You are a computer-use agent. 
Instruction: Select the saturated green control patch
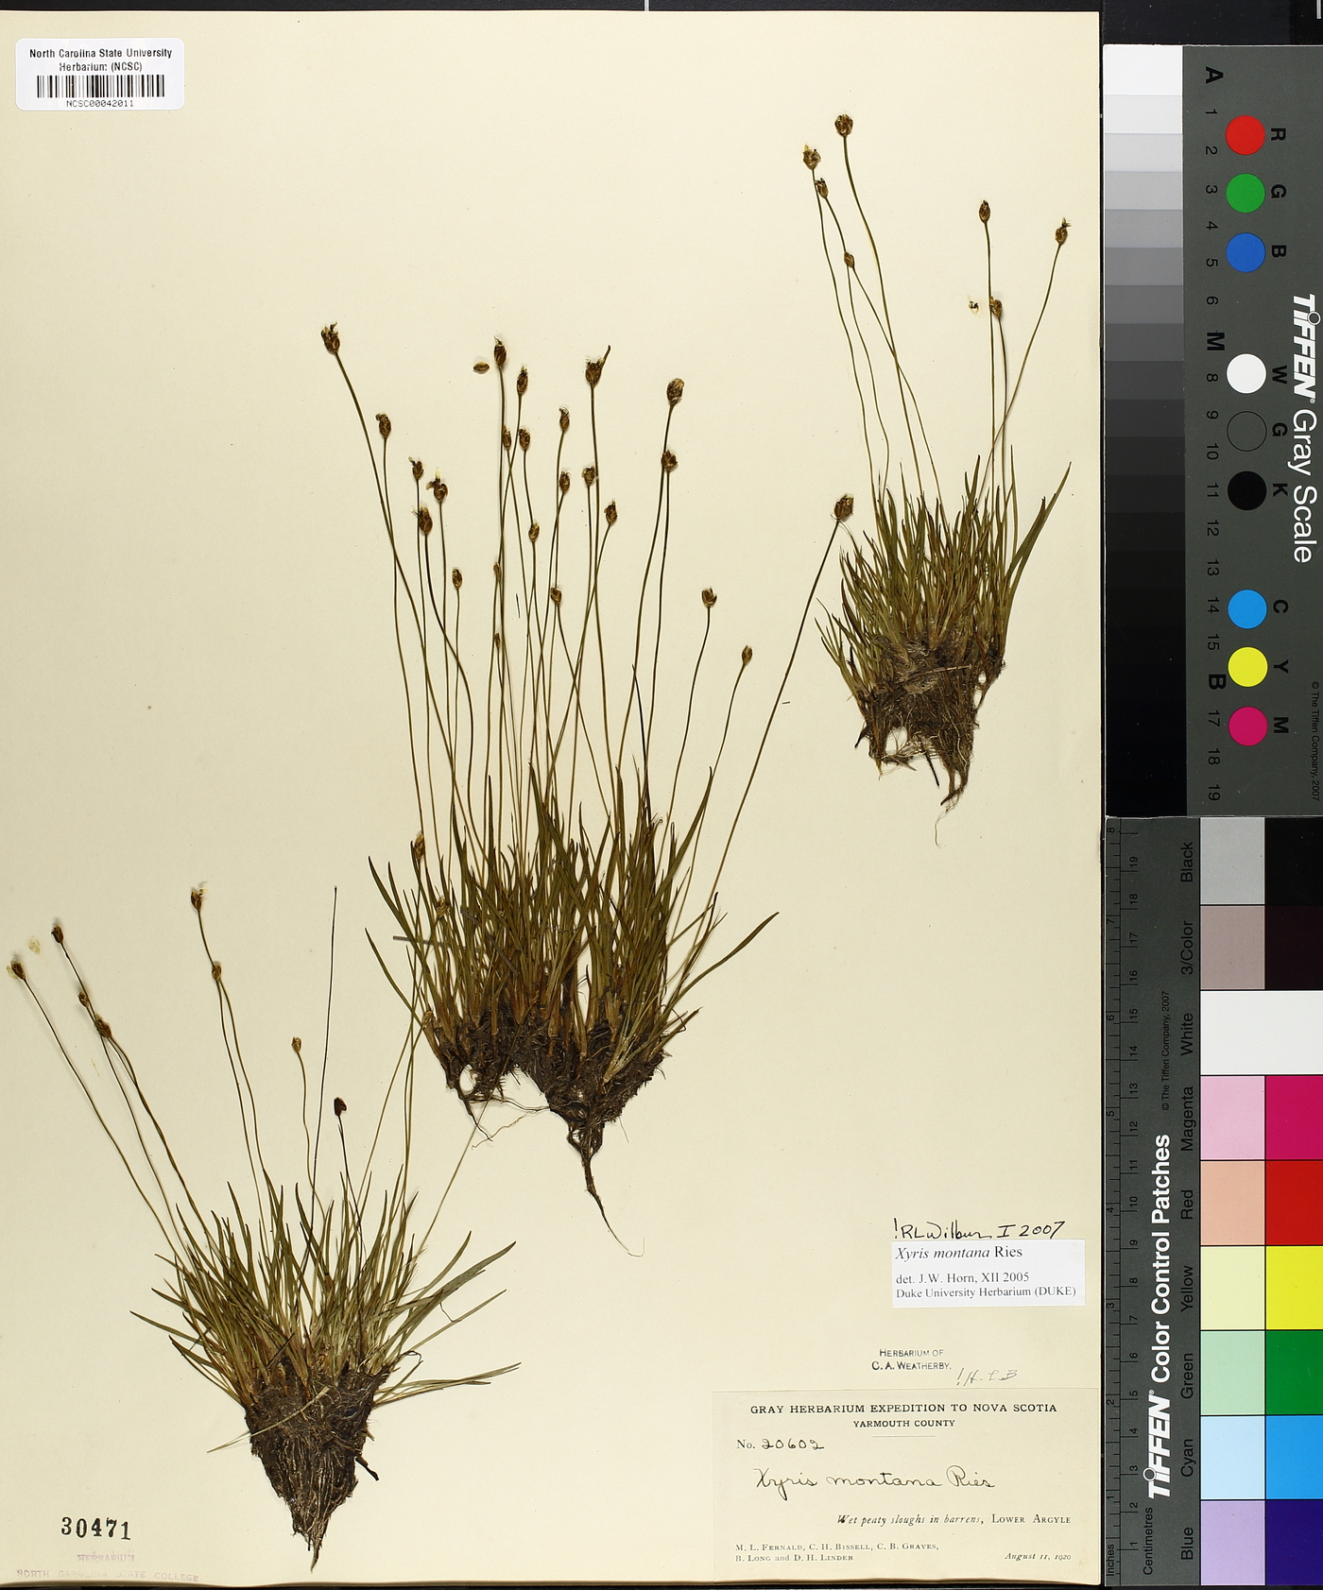point(1294,1373)
